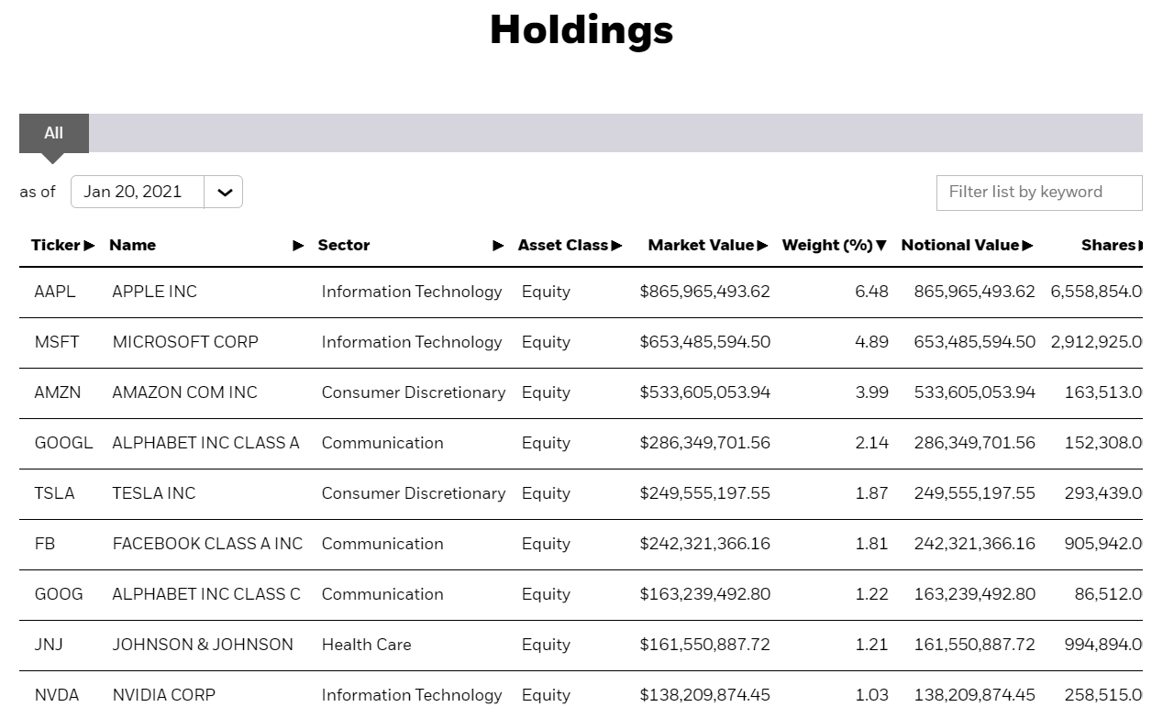This screenshot has height=718, width=1163.
Task: Click Asset Class sort arrow
Action: coord(616,246)
